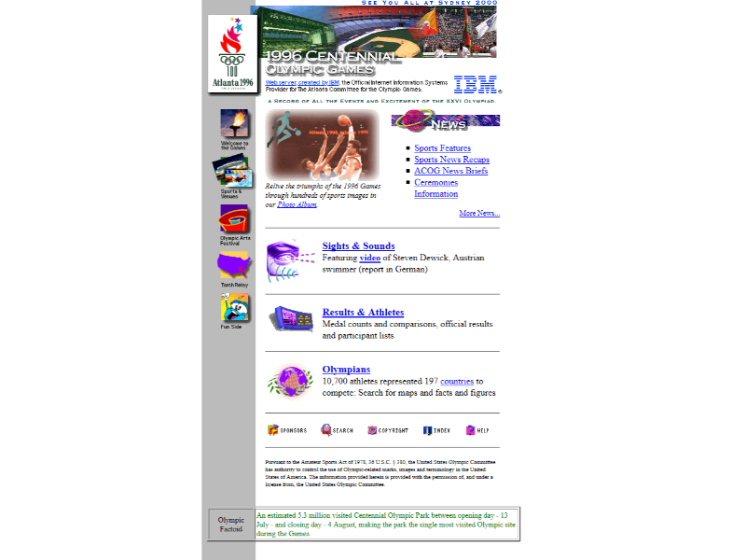The height and width of the screenshot is (560, 746).
Task: Click the Olympians globe icon
Action: 290,381
